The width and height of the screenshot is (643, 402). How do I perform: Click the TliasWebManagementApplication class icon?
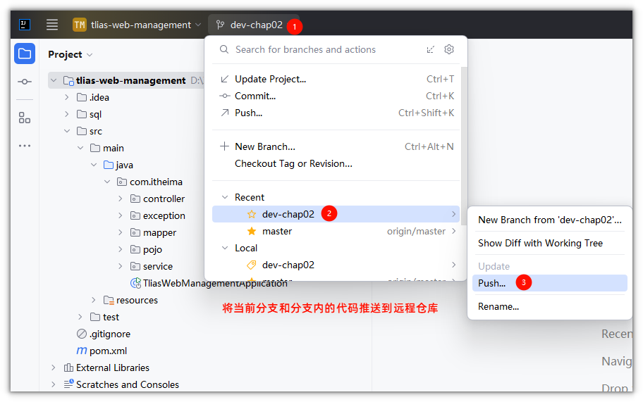(x=135, y=283)
